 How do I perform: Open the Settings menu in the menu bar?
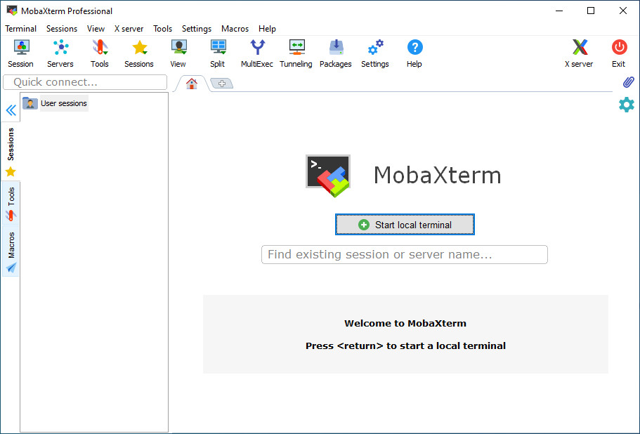point(197,29)
